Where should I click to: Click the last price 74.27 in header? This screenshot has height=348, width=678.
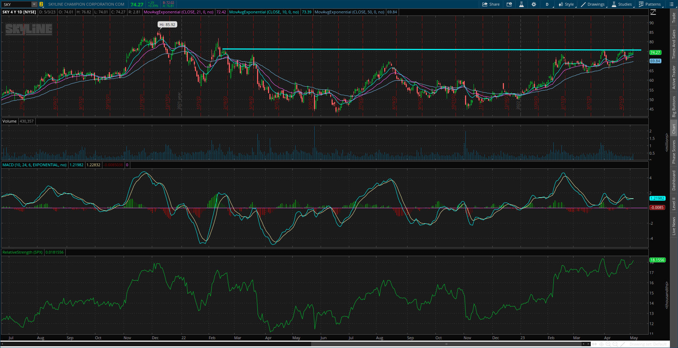pyautogui.click(x=137, y=5)
